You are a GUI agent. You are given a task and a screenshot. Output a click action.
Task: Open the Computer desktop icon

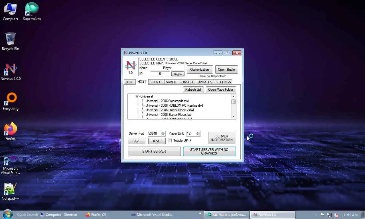tap(11, 12)
